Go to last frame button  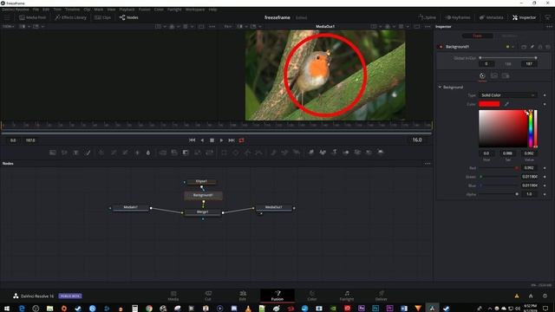(x=232, y=140)
